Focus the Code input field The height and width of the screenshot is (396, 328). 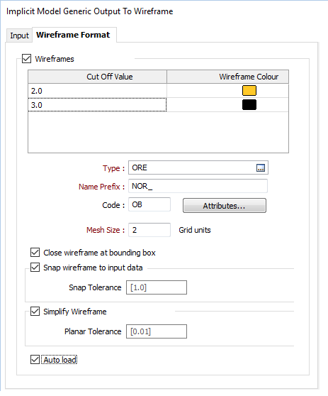pyautogui.click(x=149, y=204)
